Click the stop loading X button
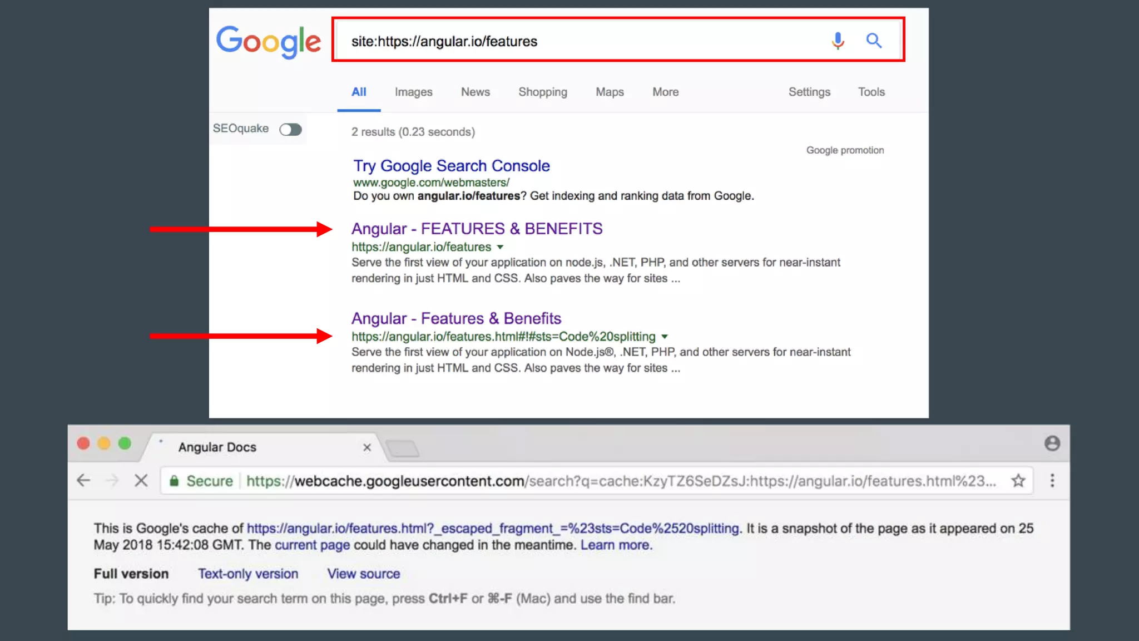This screenshot has height=641, width=1139. pos(141,480)
